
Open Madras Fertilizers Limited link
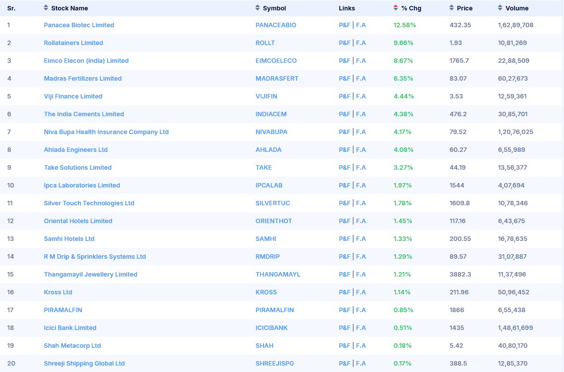point(83,78)
